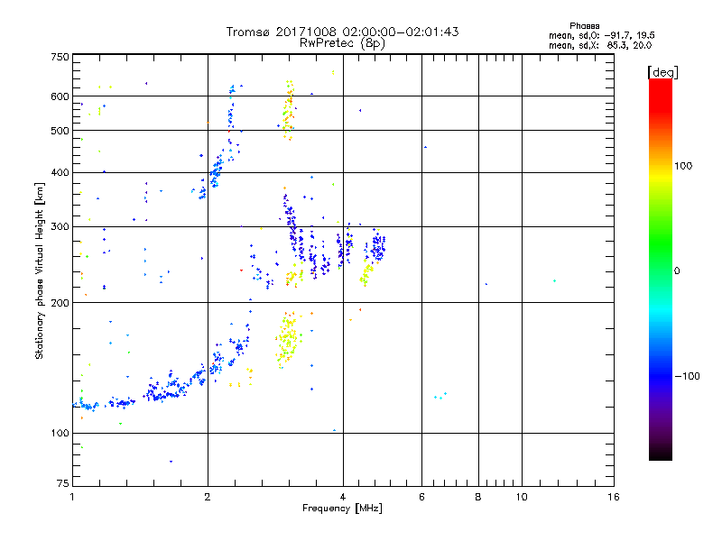Click the plot title 'Tromsø 20171008 02:00:00-02:01:43'
The width and height of the screenshot is (722, 541).
342,32
